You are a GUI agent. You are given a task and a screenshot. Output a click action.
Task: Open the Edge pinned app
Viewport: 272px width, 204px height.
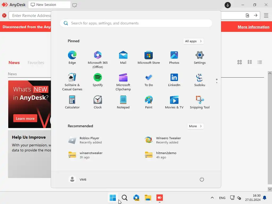point(72,58)
